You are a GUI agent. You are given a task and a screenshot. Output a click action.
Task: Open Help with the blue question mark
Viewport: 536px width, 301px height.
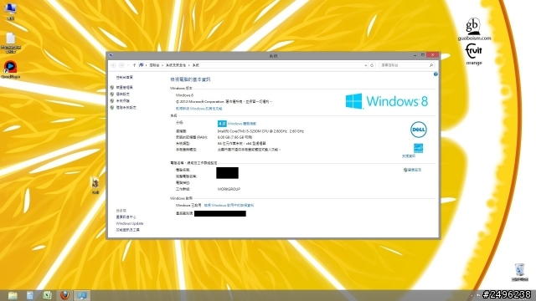(435, 74)
